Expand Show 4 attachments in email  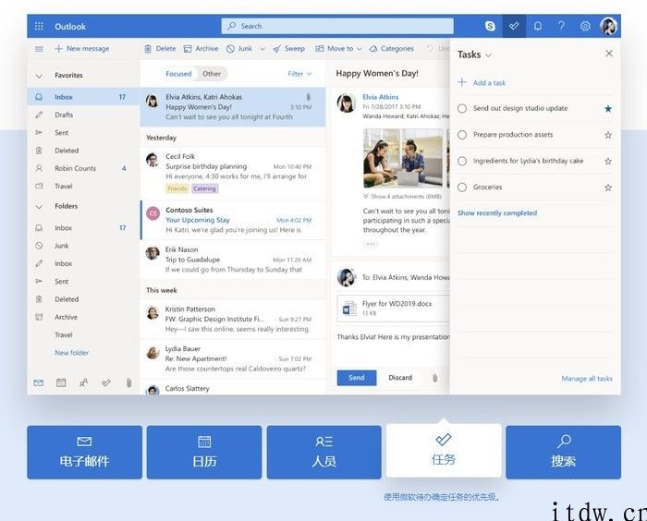click(402, 197)
